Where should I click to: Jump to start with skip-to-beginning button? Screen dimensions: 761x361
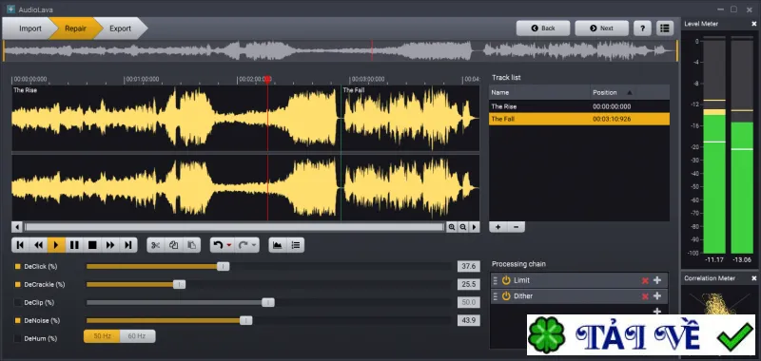point(20,245)
